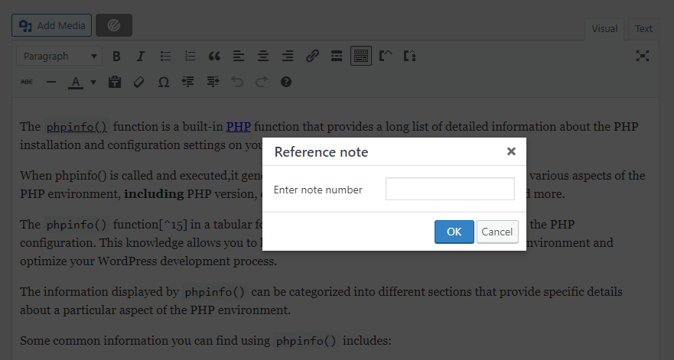Screen dimensions: 674x360
Task: Insert a bulleted list
Action: 165,56
